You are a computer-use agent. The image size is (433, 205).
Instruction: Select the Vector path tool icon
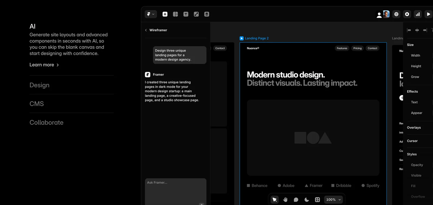coord(196,14)
